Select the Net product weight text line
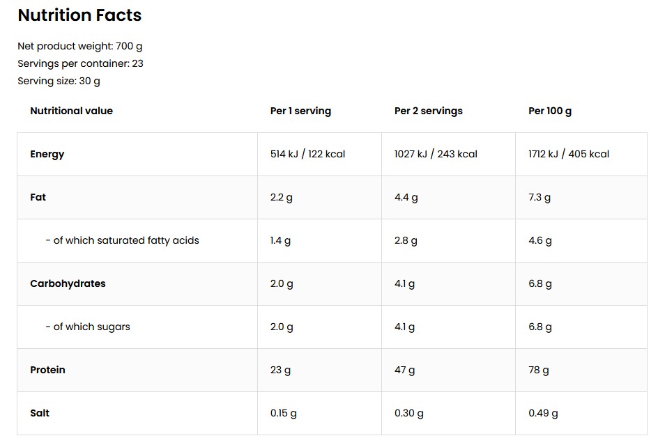 tap(79, 46)
